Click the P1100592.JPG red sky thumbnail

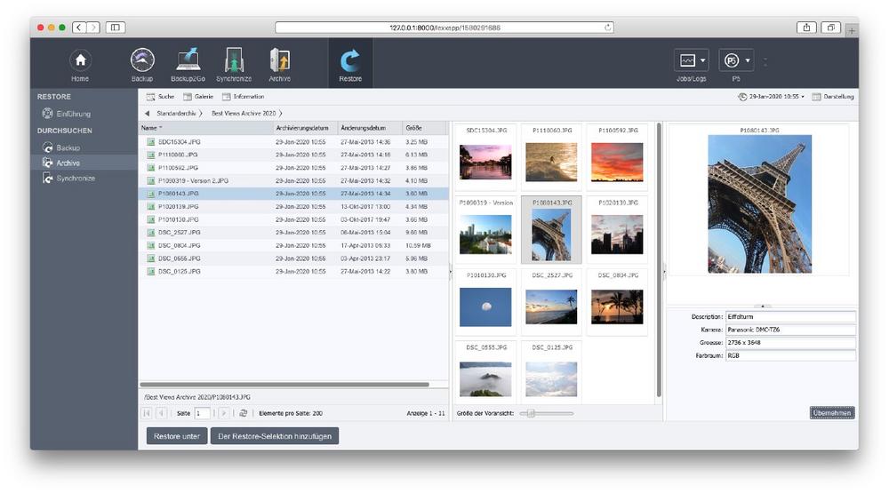617,162
